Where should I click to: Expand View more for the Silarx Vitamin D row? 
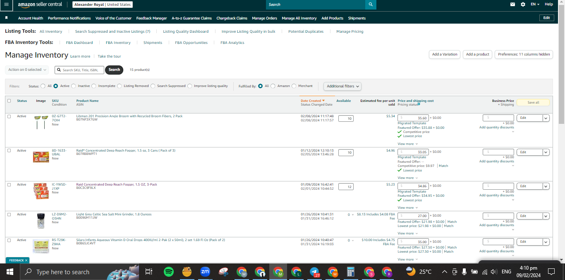[407, 259]
